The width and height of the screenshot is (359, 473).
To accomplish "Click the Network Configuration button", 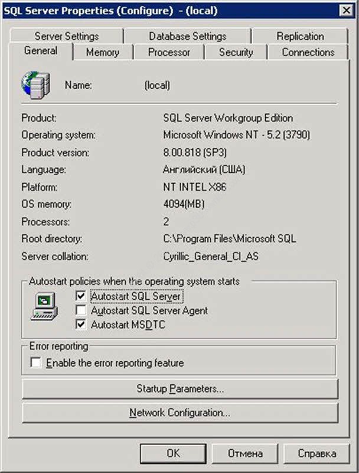I will [179, 413].
